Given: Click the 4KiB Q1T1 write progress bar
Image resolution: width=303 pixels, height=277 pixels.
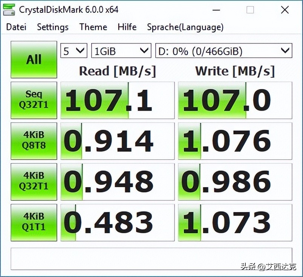Looking at the screenshot, I should (x=234, y=222).
